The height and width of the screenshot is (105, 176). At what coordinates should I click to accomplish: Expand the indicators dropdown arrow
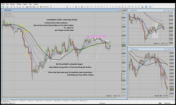[x=144, y=7]
